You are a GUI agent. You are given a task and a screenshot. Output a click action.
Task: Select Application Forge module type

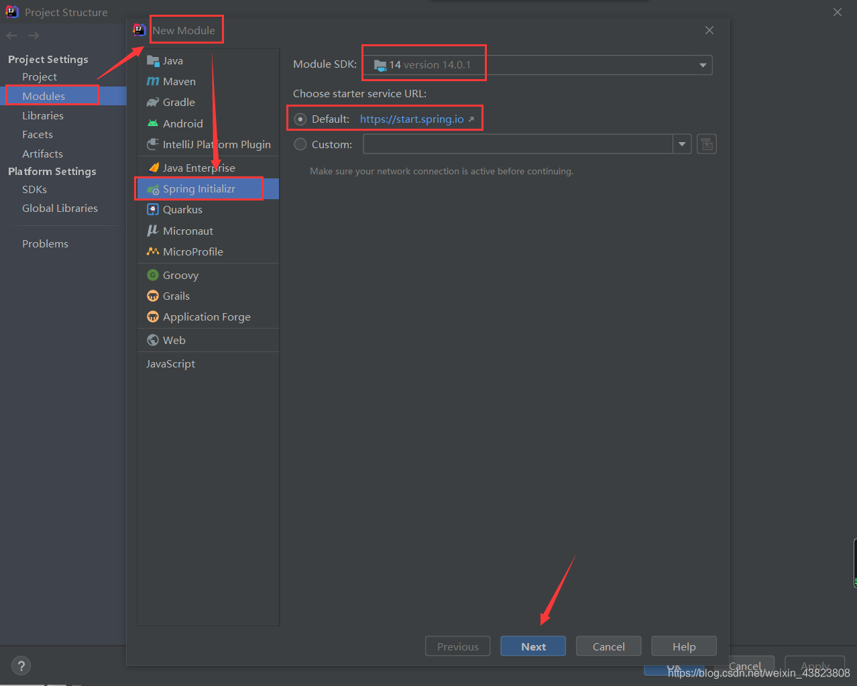[x=208, y=317]
